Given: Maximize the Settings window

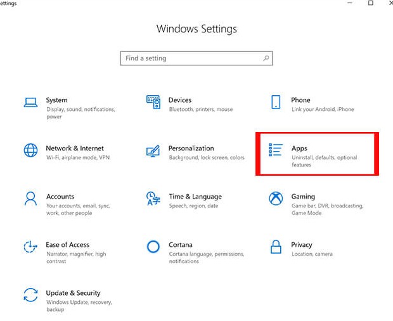Looking at the screenshot, I should point(371,3).
